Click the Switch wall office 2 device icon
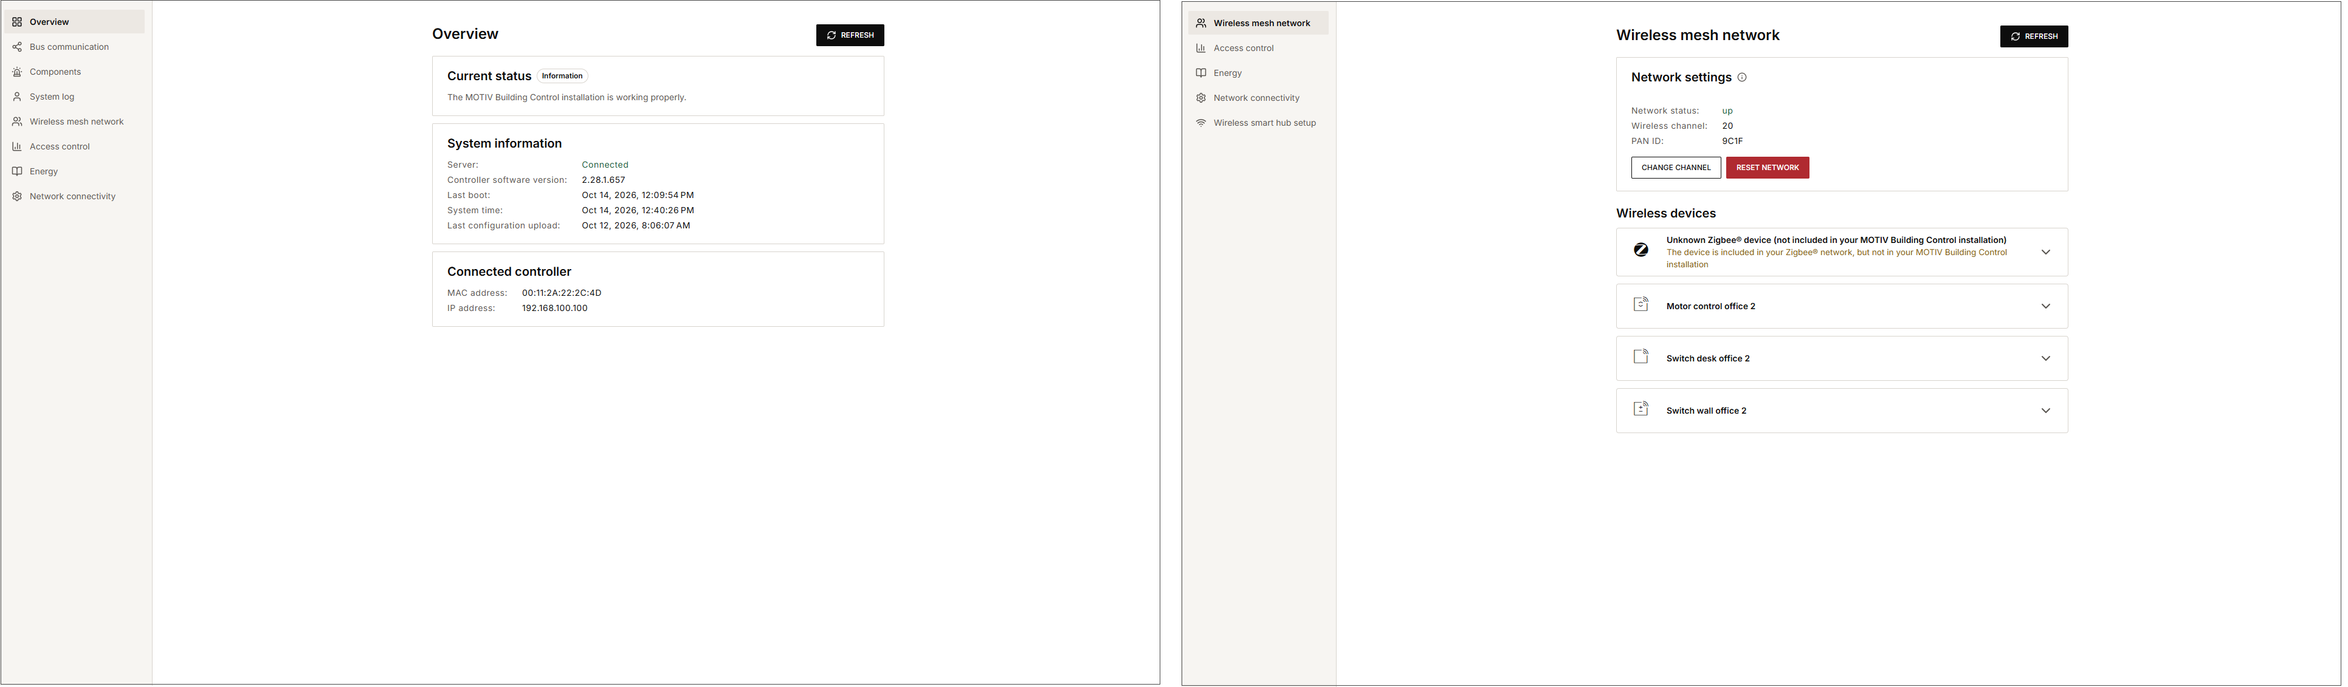 1641,408
